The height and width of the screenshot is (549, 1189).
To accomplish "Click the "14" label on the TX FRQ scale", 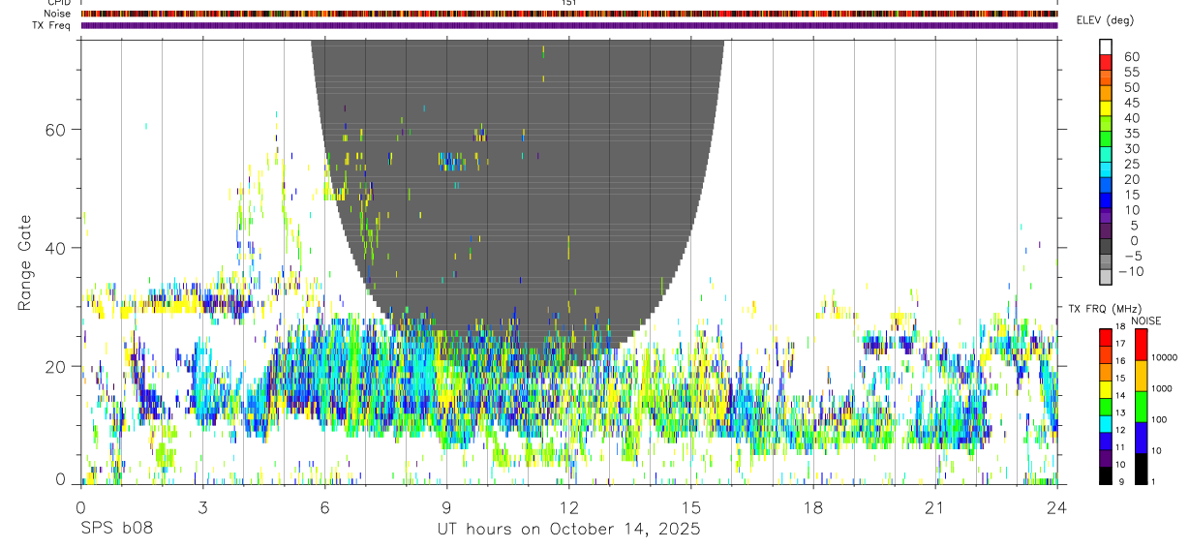I will click(1119, 395).
